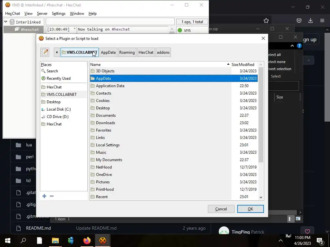330x247 pixels.
Task: Open the HexChat menu
Action: pos(13,14)
